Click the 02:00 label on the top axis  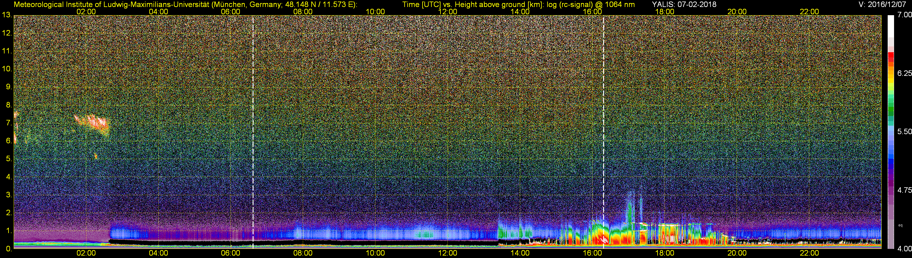click(x=86, y=12)
